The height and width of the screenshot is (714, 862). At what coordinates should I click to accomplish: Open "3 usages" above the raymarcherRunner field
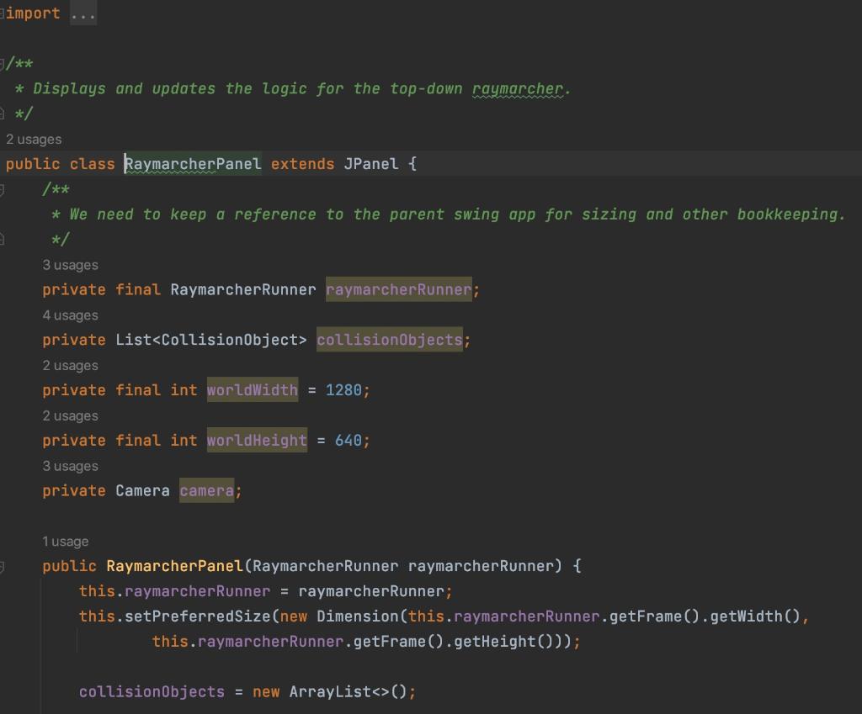[x=71, y=264]
